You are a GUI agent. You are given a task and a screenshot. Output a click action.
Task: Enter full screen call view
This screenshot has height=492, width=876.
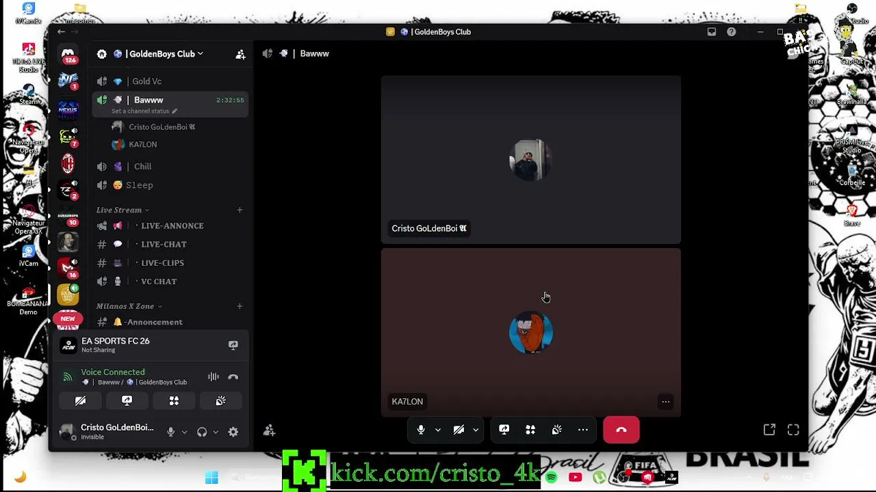[x=793, y=430]
